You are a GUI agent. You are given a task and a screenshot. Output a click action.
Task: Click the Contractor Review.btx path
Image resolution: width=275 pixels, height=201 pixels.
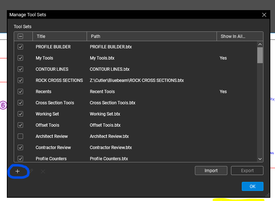111,148
